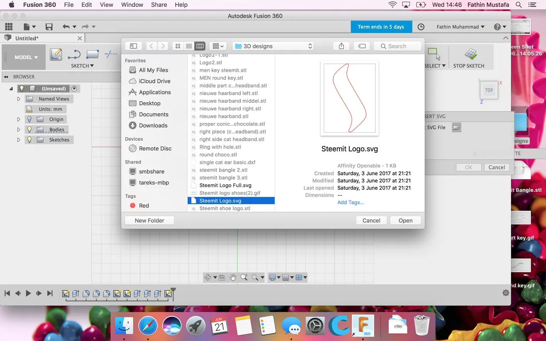Select the Orbit navigation tool
Screen dimensions: 546x341
click(x=208, y=277)
